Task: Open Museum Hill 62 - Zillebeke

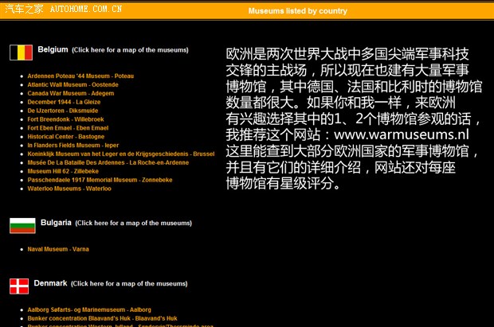Action: [63, 171]
